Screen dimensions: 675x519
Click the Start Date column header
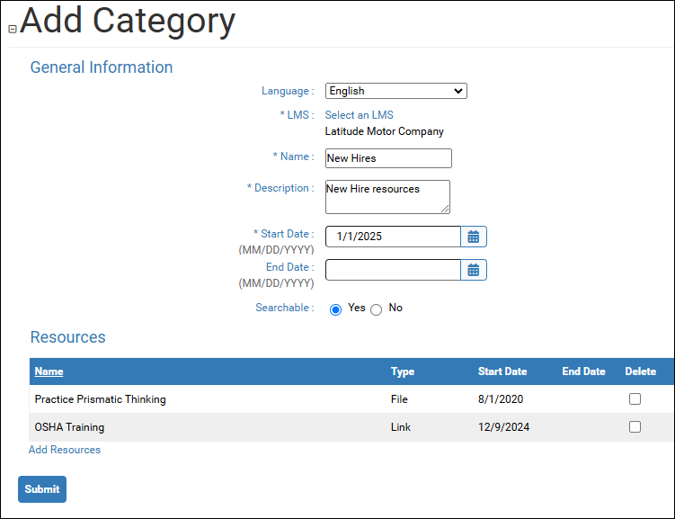(502, 371)
